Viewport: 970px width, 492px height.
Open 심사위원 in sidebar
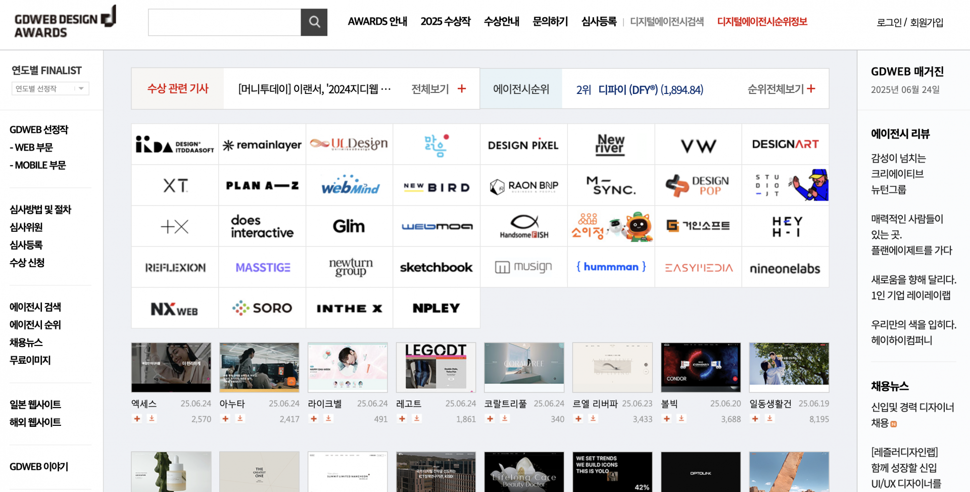pos(26,227)
